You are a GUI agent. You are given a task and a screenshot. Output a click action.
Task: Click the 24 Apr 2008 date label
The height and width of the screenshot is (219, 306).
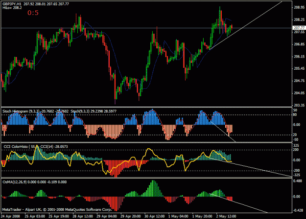coord(11,216)
